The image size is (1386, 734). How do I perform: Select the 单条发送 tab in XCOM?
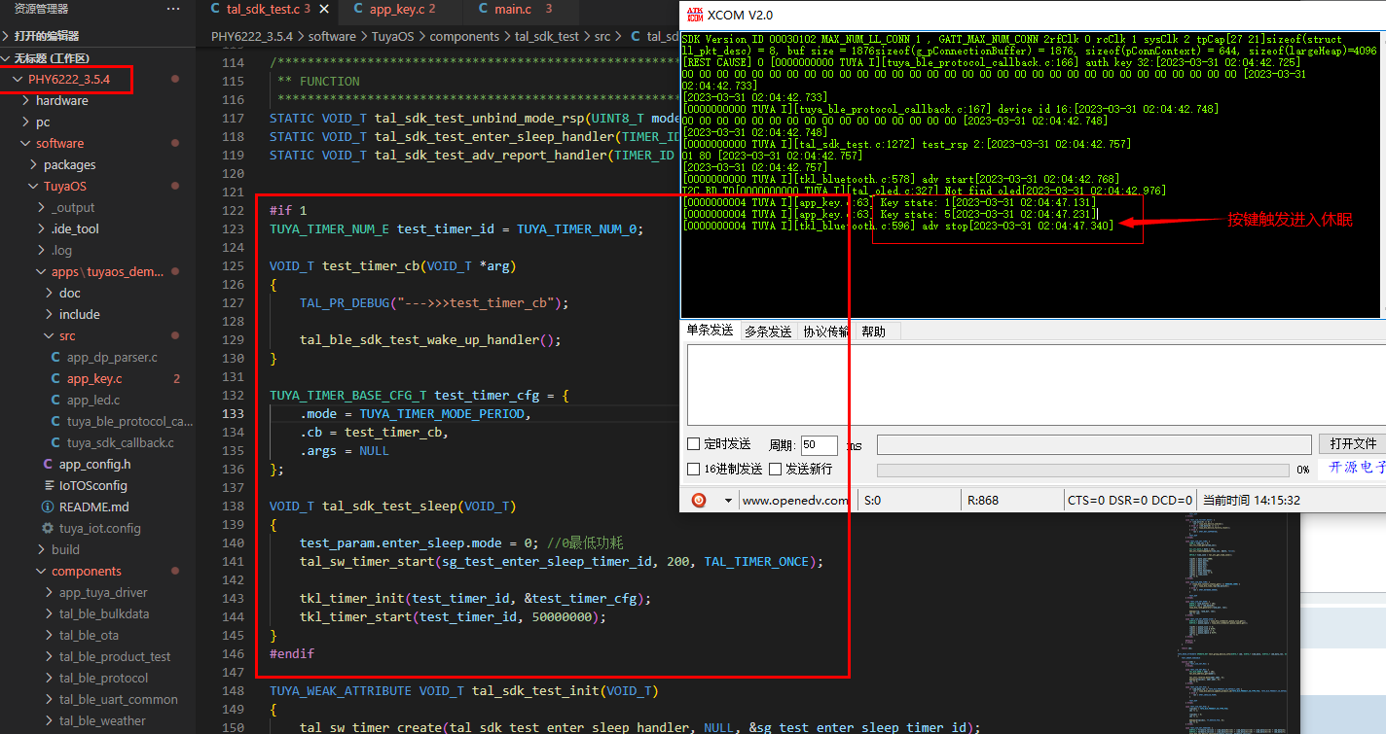pyautogui.click(x=710, y=331)
